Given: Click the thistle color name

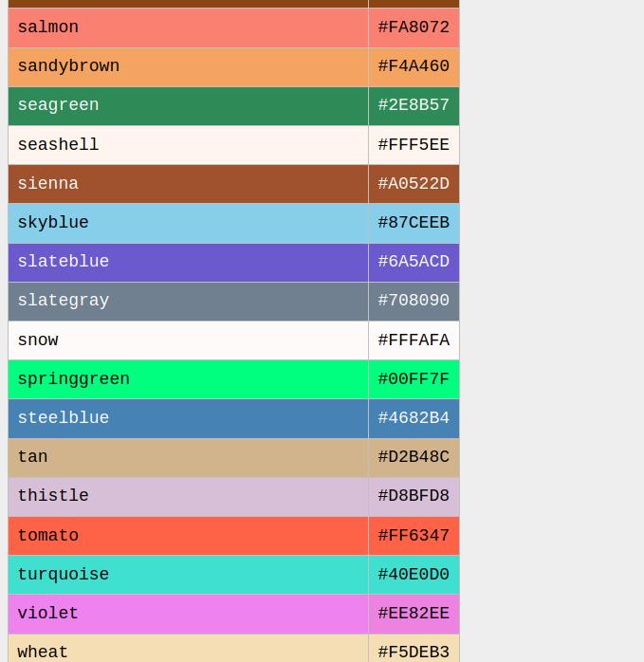Looking at the screenshot, I should tap(53, 496).
